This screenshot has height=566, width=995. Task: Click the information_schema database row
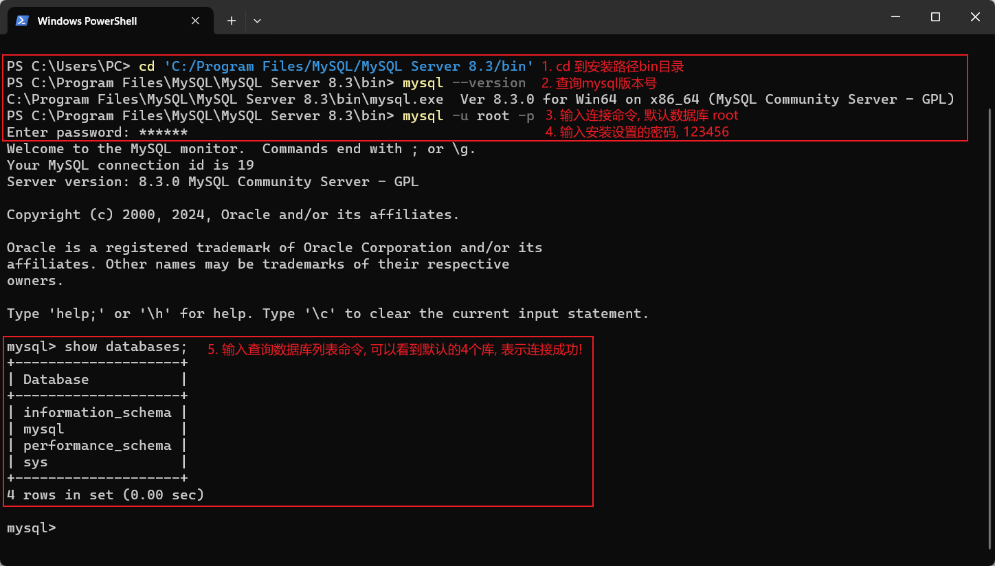click(97, 412)
